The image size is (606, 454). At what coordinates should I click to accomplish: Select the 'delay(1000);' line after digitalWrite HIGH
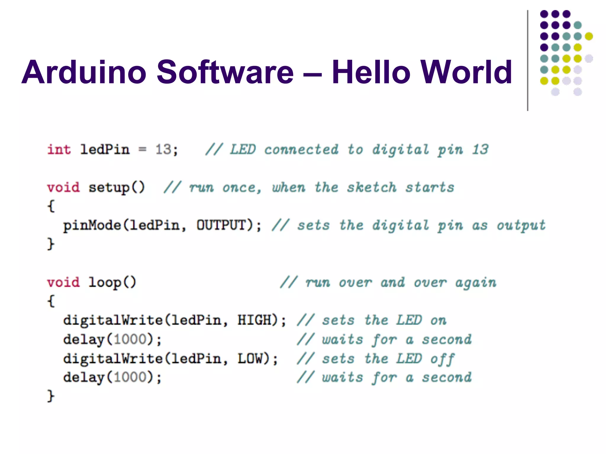[112, 340]
